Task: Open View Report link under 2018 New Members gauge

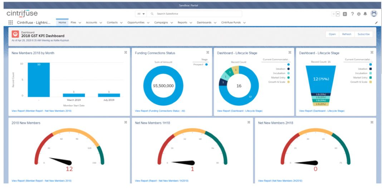Action: pos(41,181)
